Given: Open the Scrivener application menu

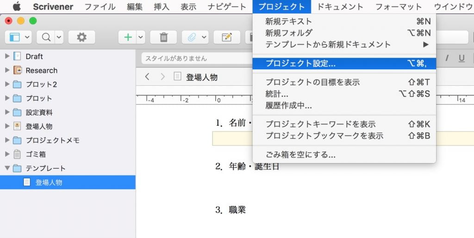Looking at the screenshot, I should 53,6.
